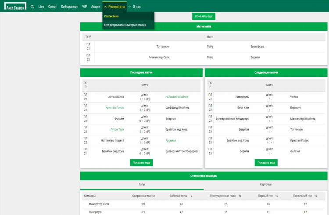Image resolution: width=329 pixels, height=215 pixels.
Task: Open the VIP page
Action: [x=85, y=7]
